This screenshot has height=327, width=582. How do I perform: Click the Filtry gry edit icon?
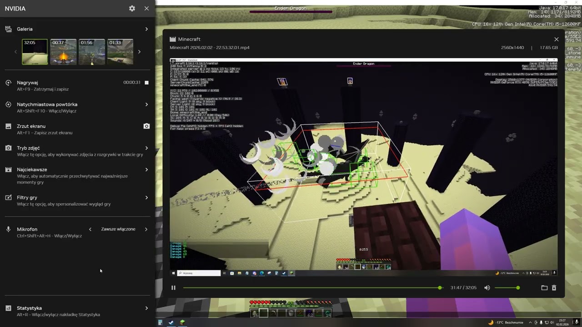8,198
